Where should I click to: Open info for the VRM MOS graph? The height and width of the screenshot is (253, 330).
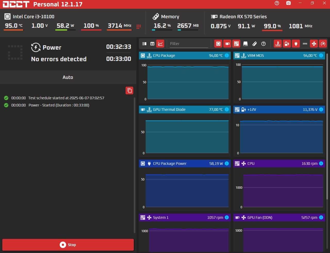(321, 56)
